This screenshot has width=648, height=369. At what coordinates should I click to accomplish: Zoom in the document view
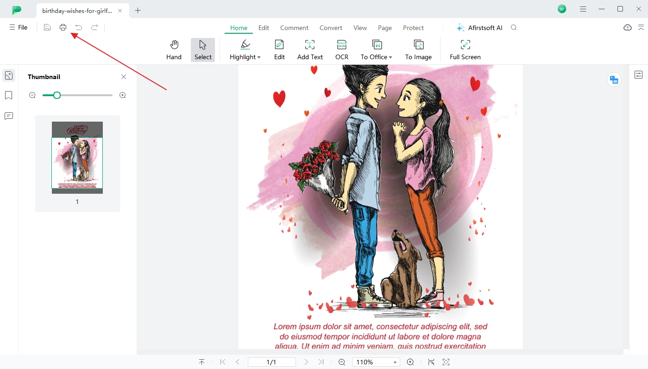[x=410, y=362]
